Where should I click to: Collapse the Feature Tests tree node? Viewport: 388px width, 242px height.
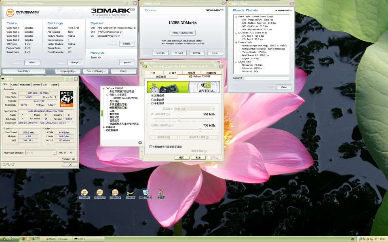click(x=236, y=42)
